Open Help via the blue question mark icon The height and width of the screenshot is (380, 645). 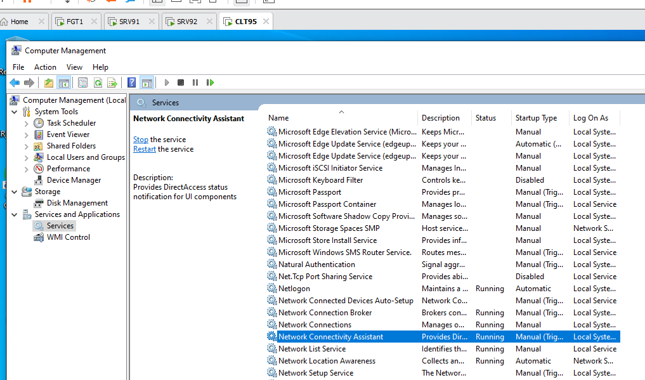(132, 82)
